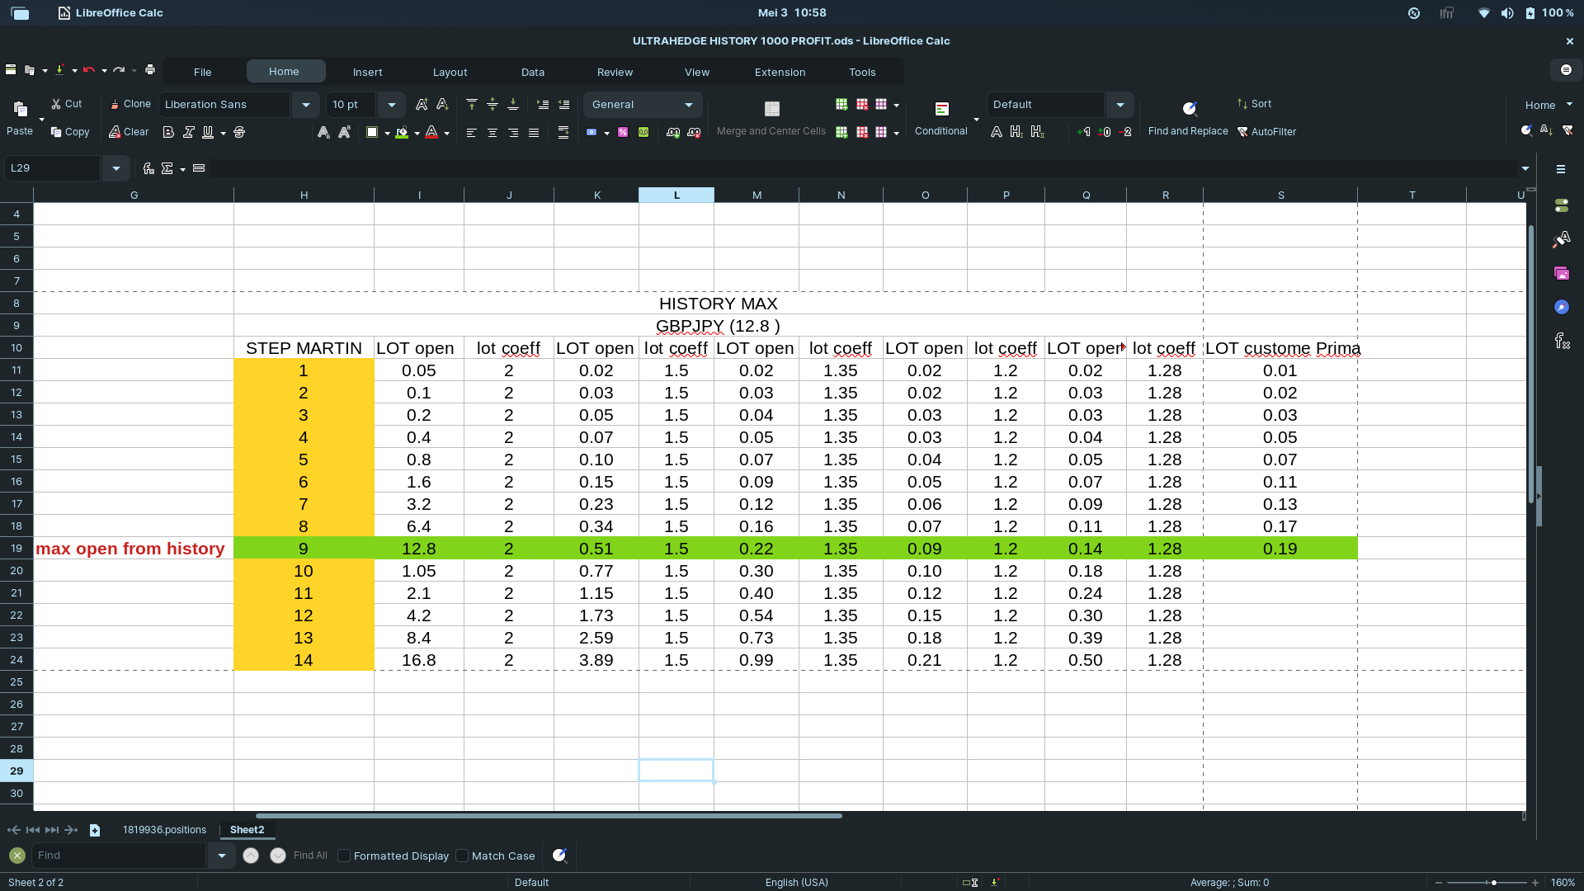Image resolution: width=1584 pixels, height=891 pixels.
Task: Open sidebar Styles icon
Action: (1562, 239)
